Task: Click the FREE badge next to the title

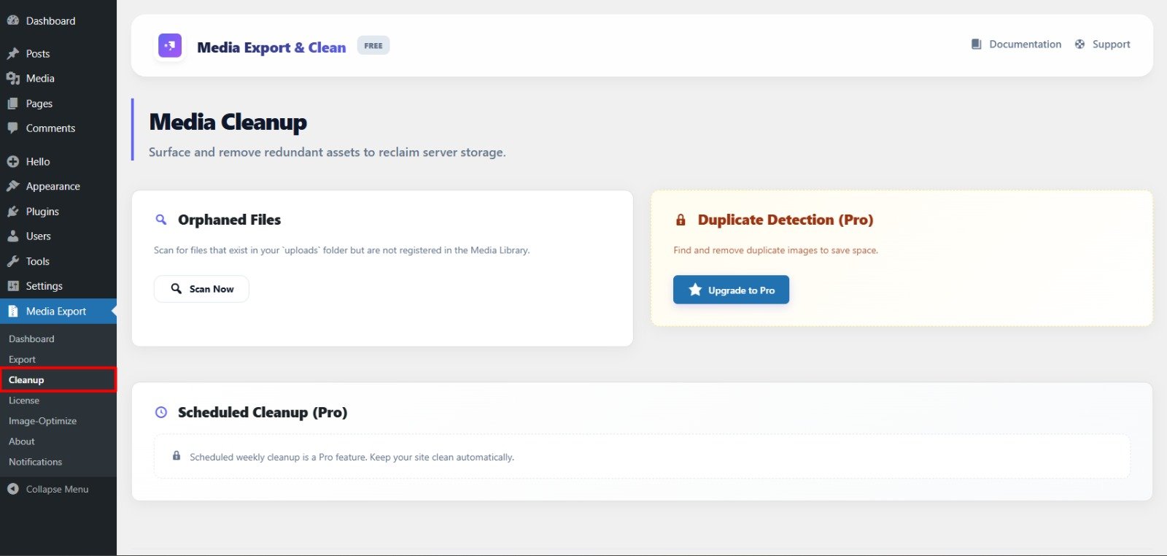Action: (x=373, y=45)
